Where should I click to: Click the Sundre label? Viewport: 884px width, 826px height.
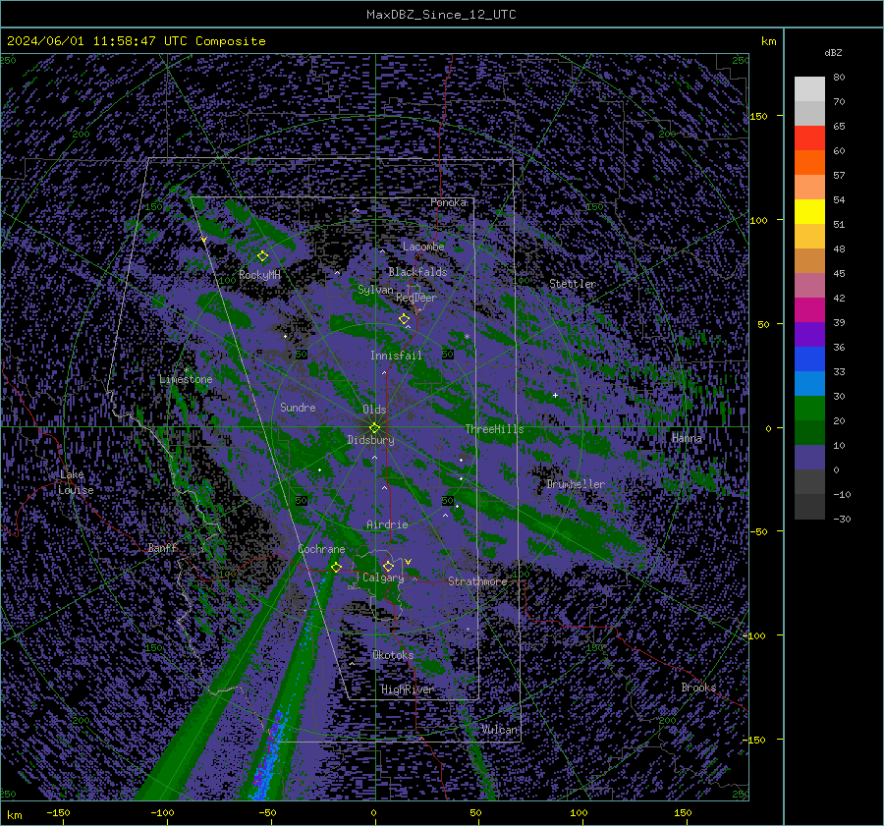[298, 407]
